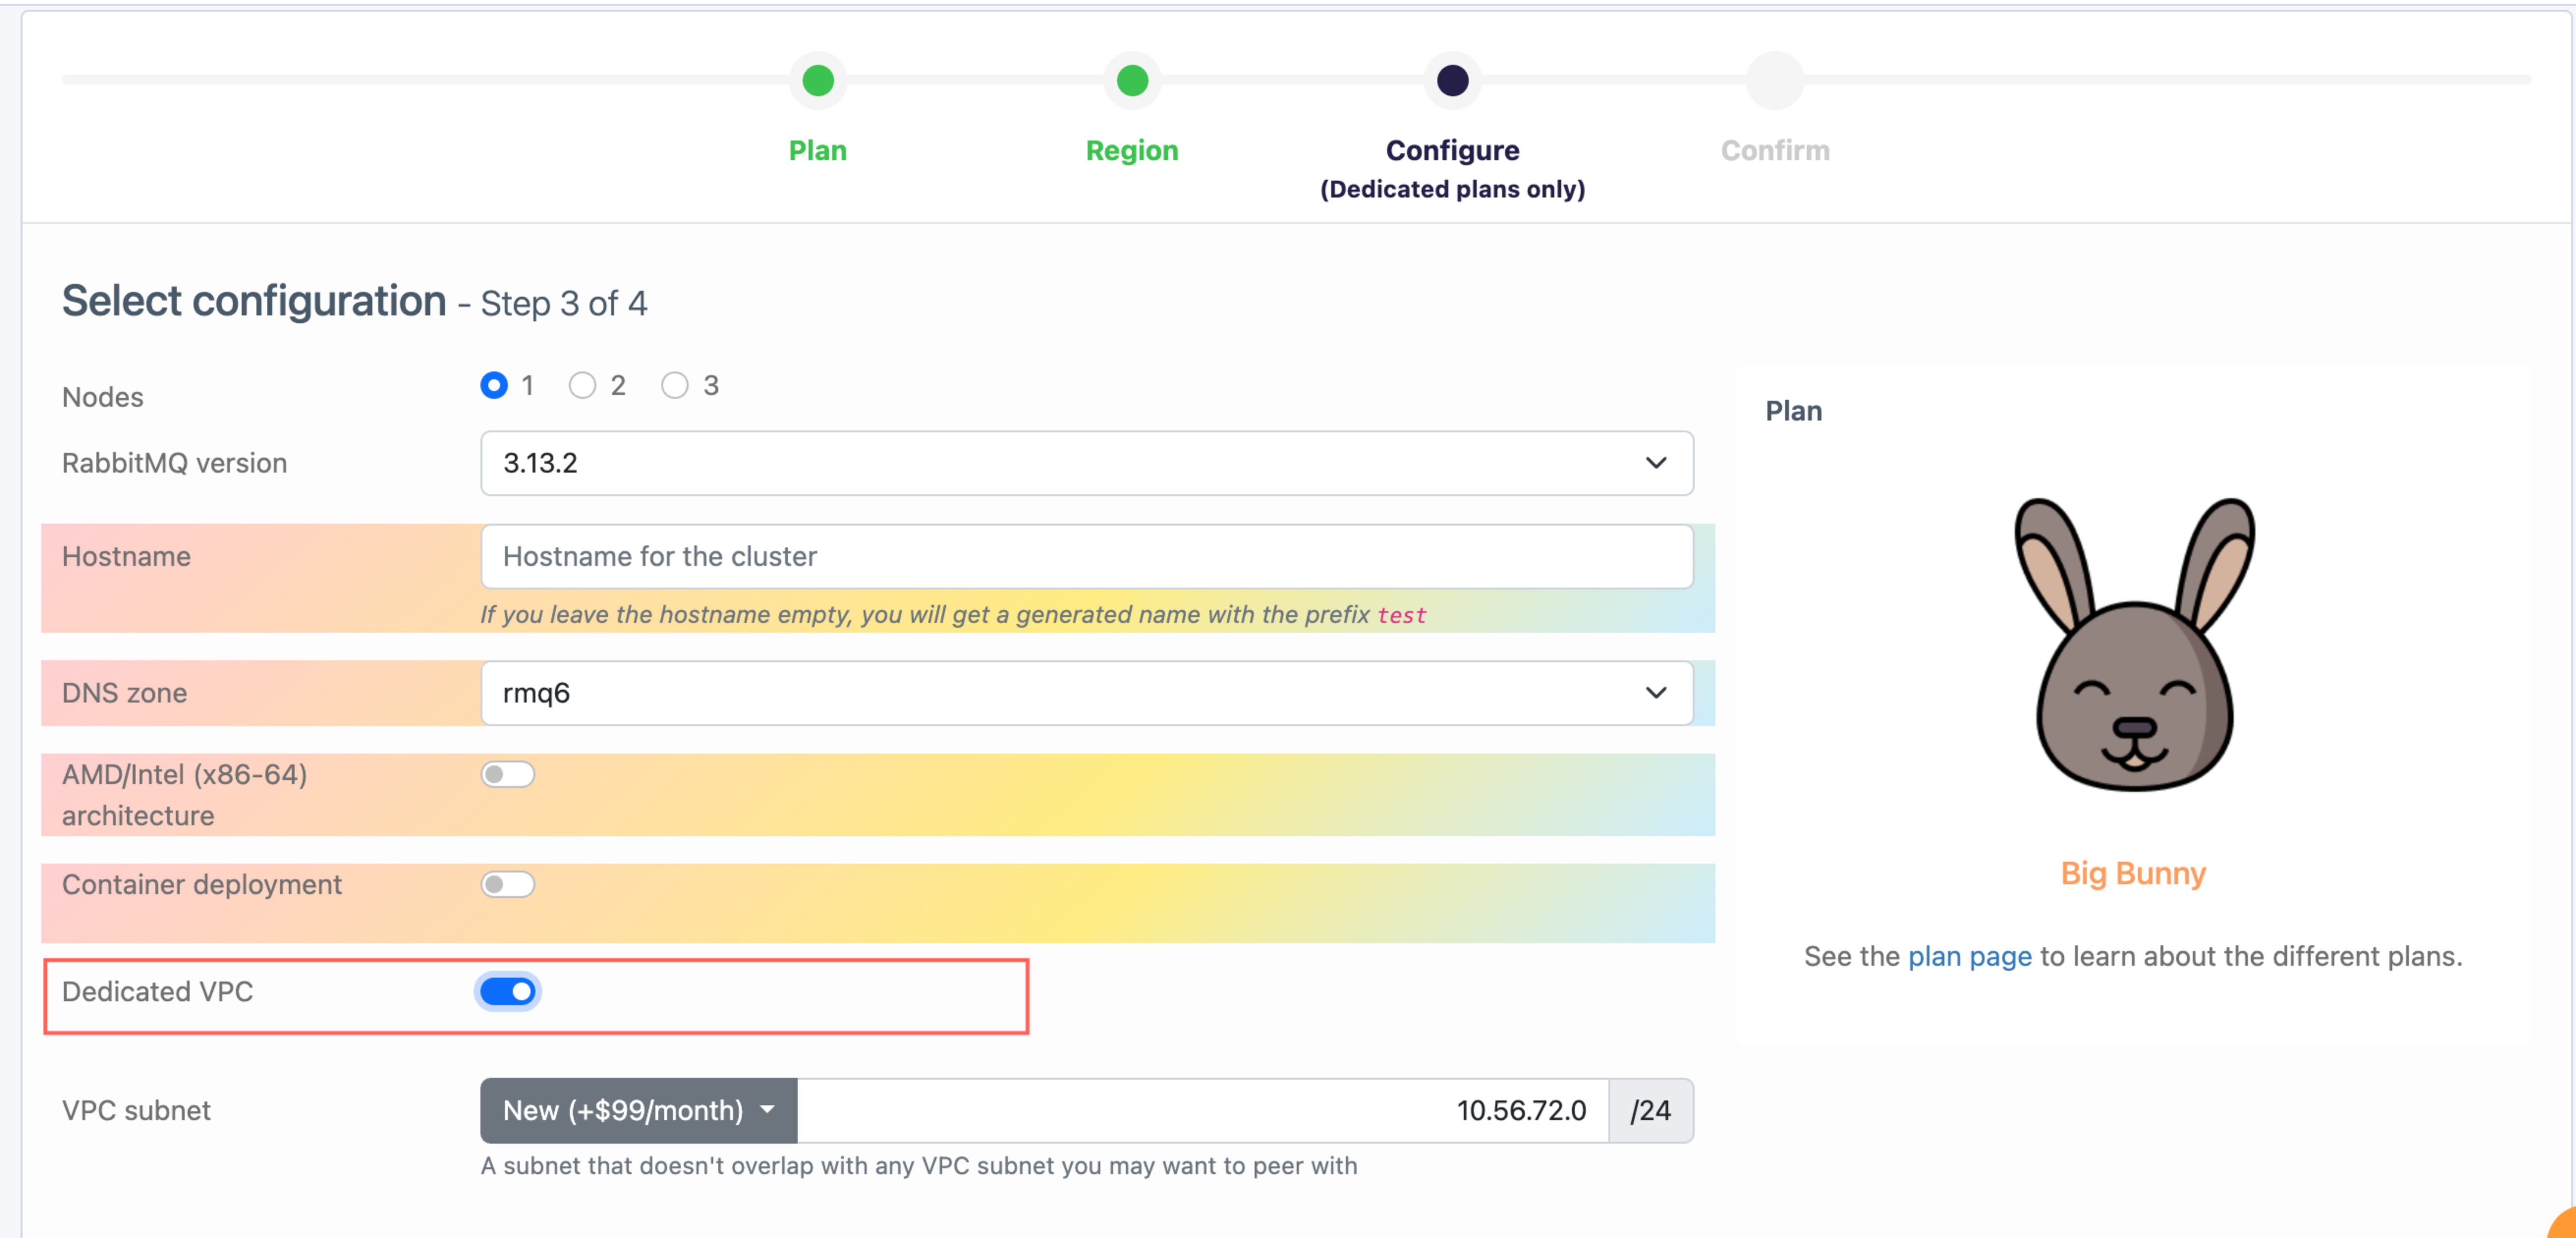The width and height of the screenshot is (2576, 1238).
Task: Click the green Plan step circle
Action: point(818,80)
